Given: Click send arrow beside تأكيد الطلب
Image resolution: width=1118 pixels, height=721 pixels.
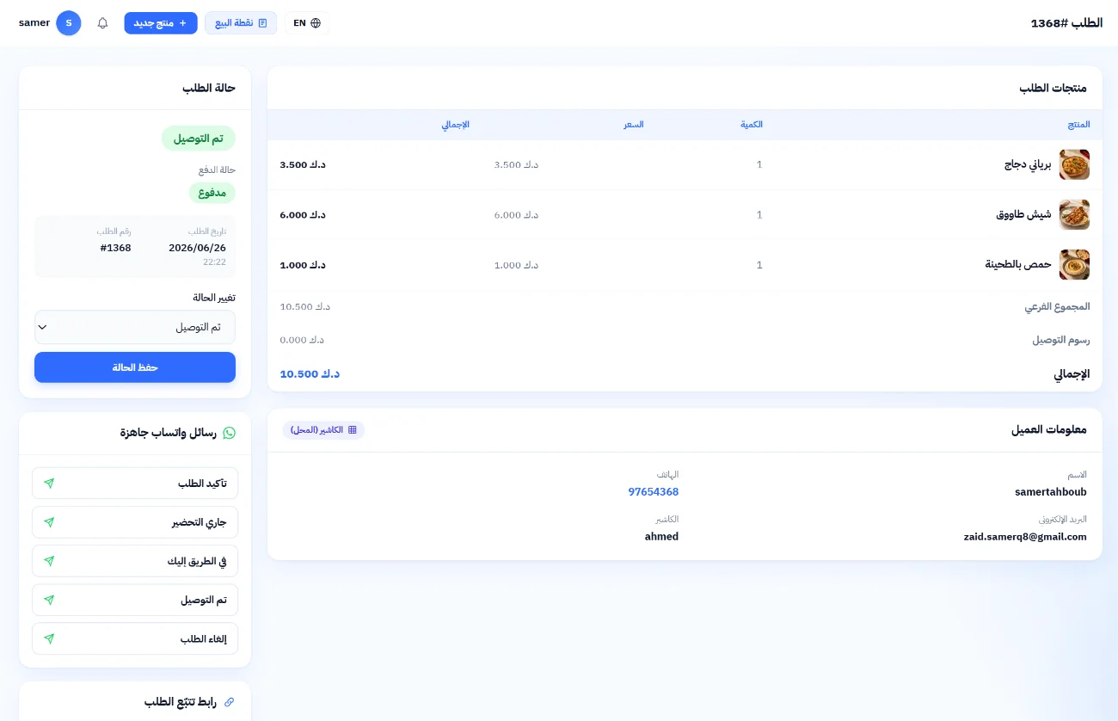Looking at the screenshot, I should (49, 484).
